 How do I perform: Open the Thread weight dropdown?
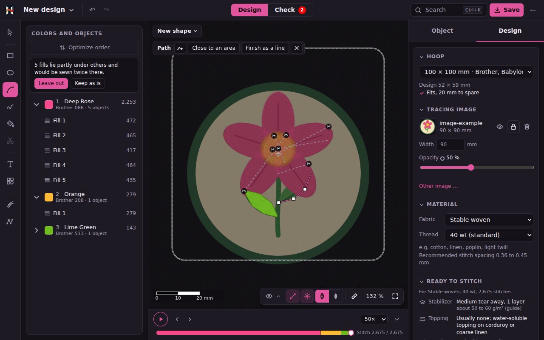click(x=489, y=235)
